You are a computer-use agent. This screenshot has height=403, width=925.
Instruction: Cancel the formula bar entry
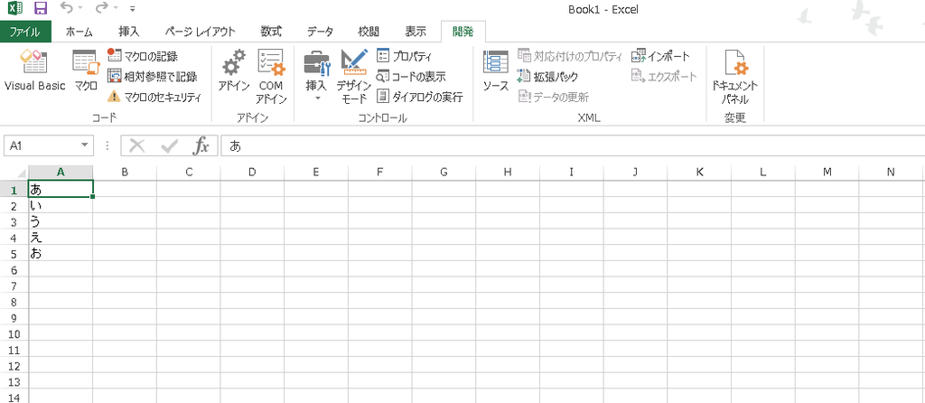137,145
